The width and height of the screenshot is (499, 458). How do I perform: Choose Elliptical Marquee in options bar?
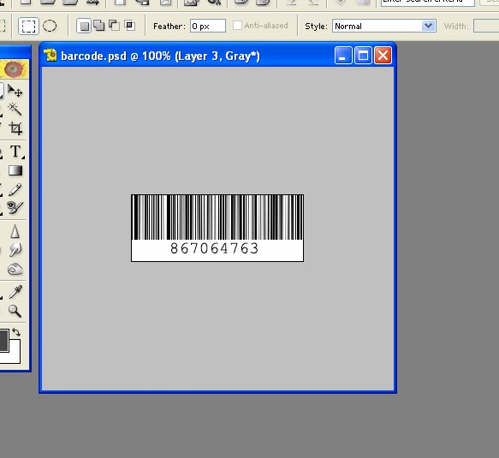click(x=50, y=26)
